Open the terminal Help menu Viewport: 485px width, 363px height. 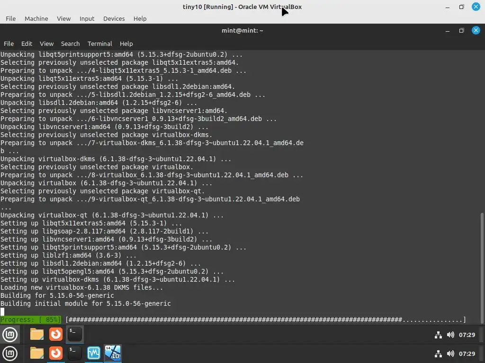(126, 43)
